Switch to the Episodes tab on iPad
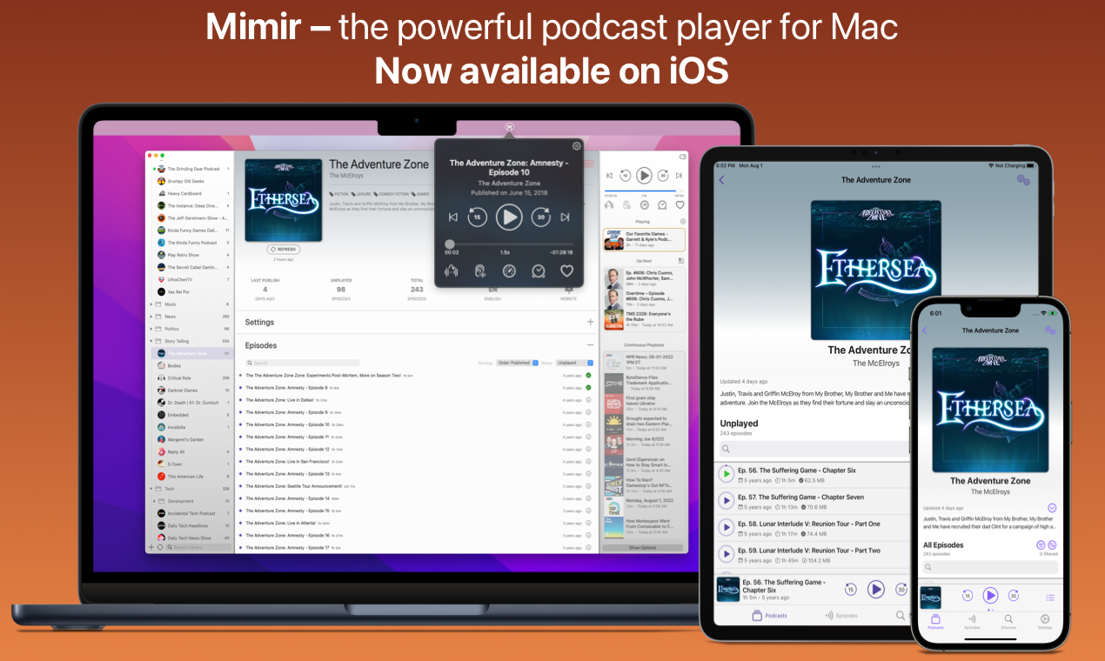 coord(840,615)
